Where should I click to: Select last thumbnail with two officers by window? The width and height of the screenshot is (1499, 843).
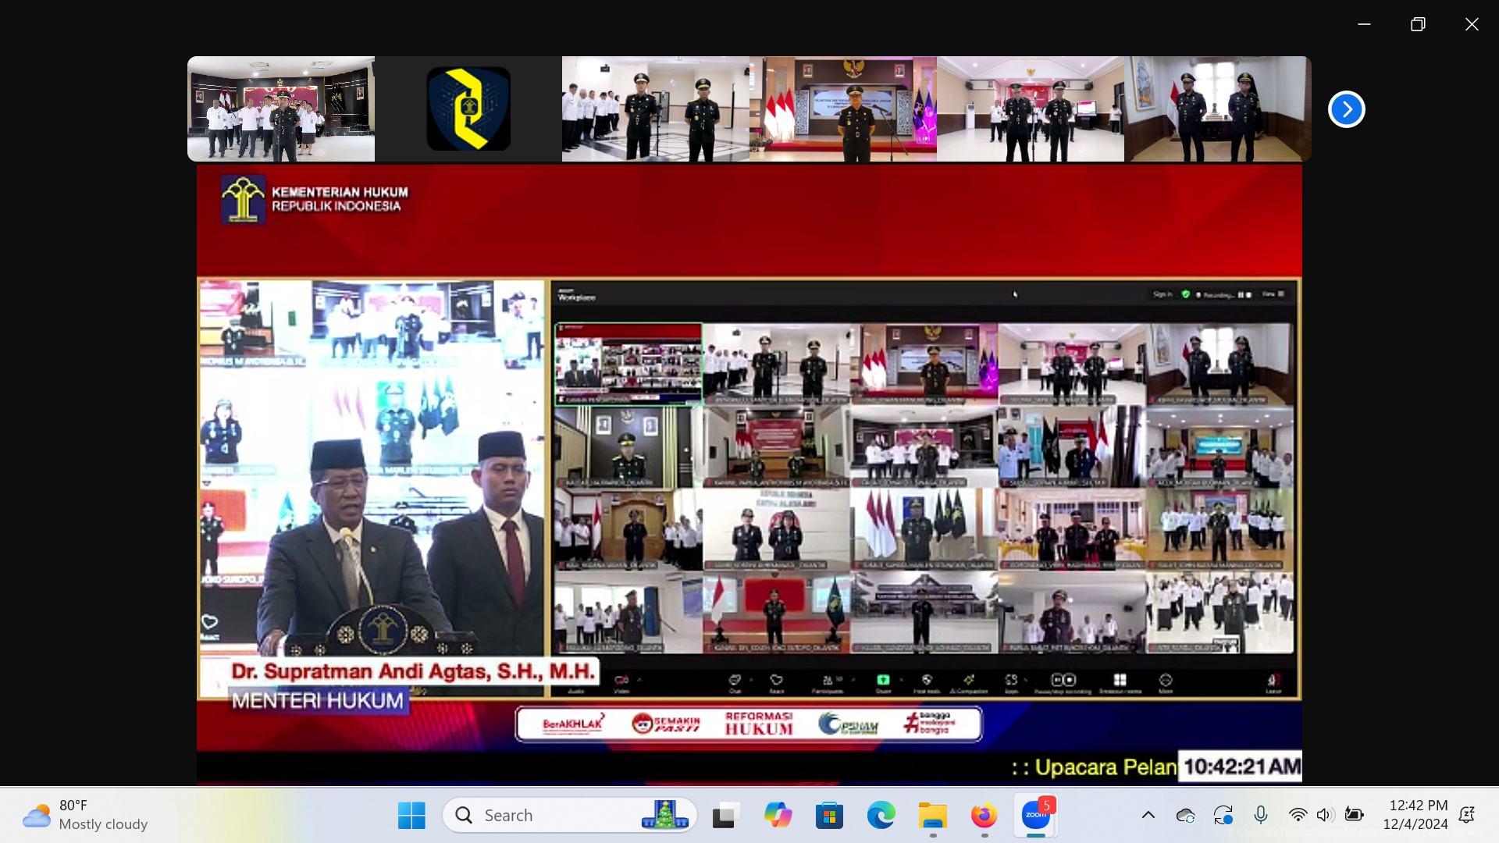(1218, 108)
